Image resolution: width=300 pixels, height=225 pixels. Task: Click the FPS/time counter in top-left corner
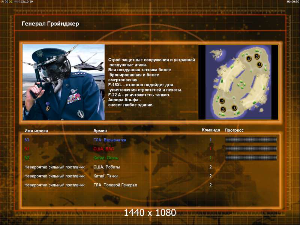coord(16,1)
